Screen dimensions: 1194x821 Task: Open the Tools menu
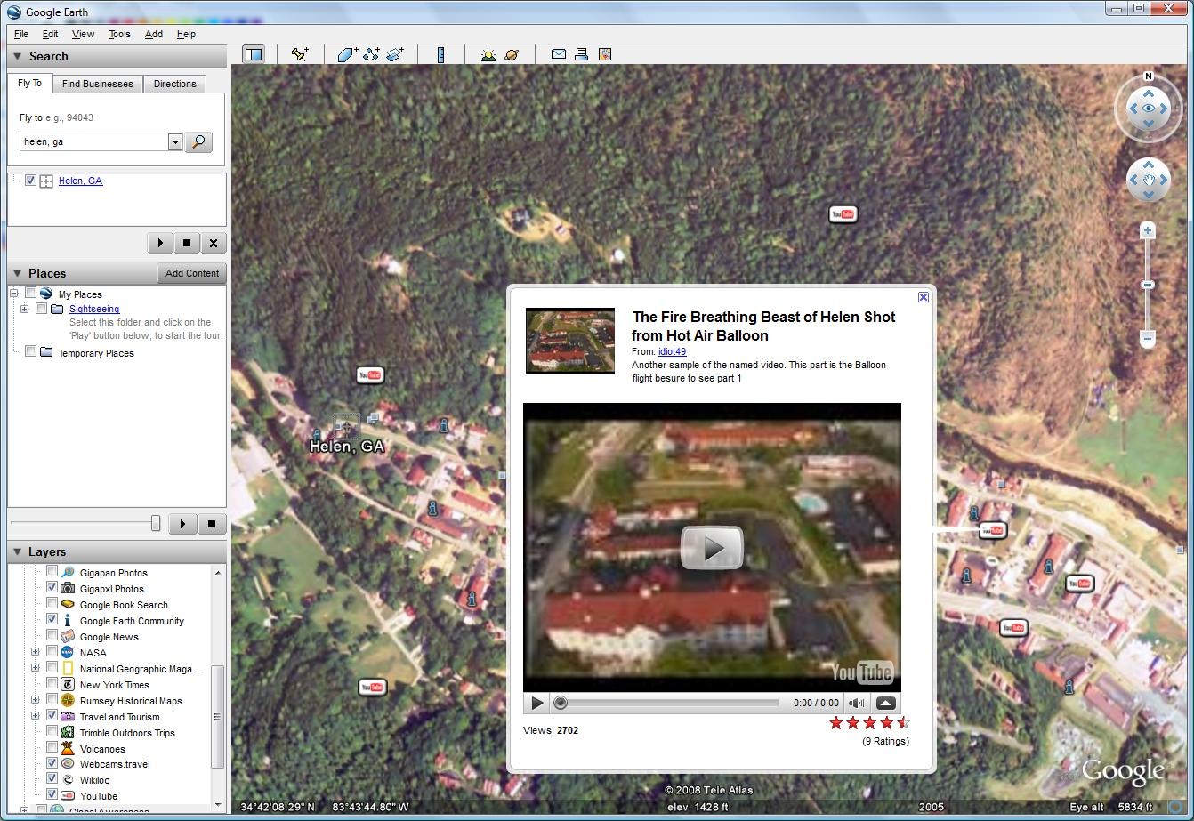tap(119, 34)
